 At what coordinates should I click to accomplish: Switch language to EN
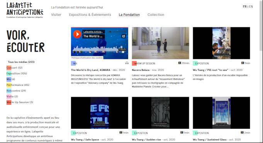[251, 7]
